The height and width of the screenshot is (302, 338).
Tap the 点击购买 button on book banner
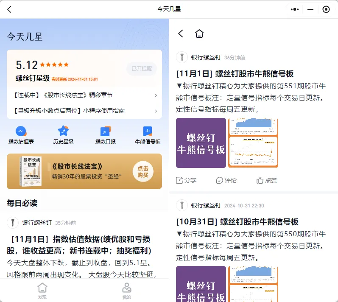click(143, 172)
